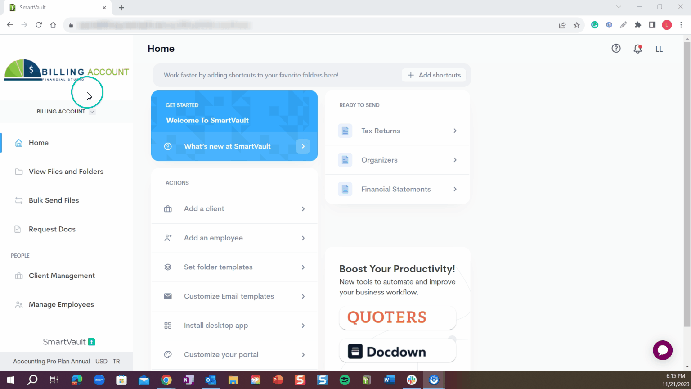Image resolution: width=691 pixels, height=389 pixels.
Task: Click the Customize Email templates chevron
Action: click(303, 296)
